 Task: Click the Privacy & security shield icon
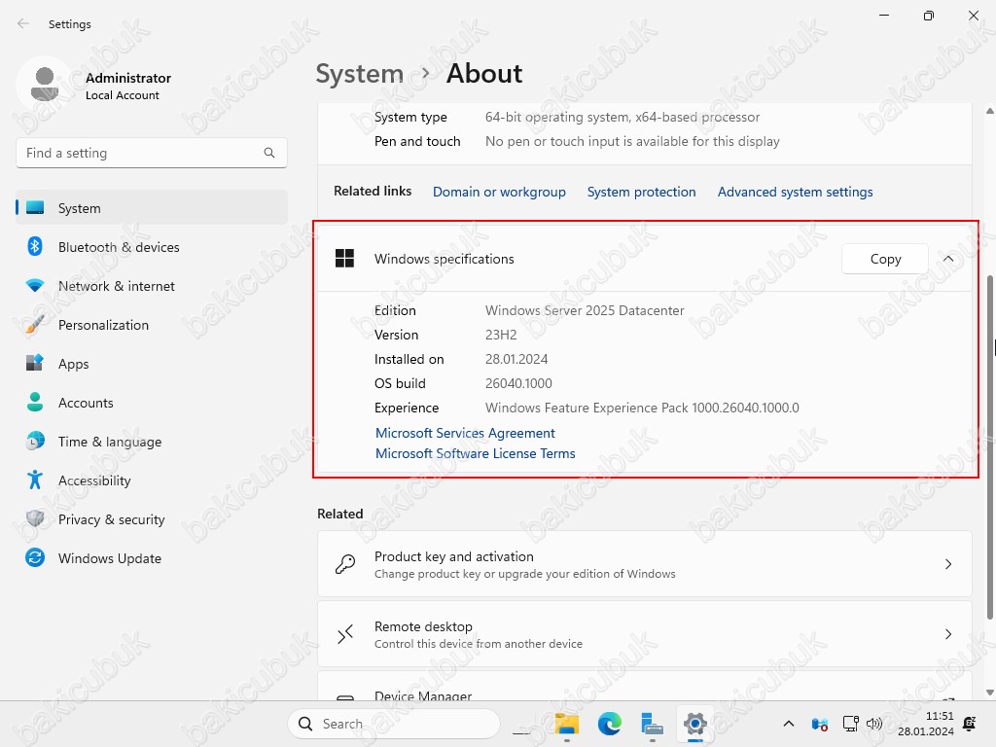(x=35, y=518)
